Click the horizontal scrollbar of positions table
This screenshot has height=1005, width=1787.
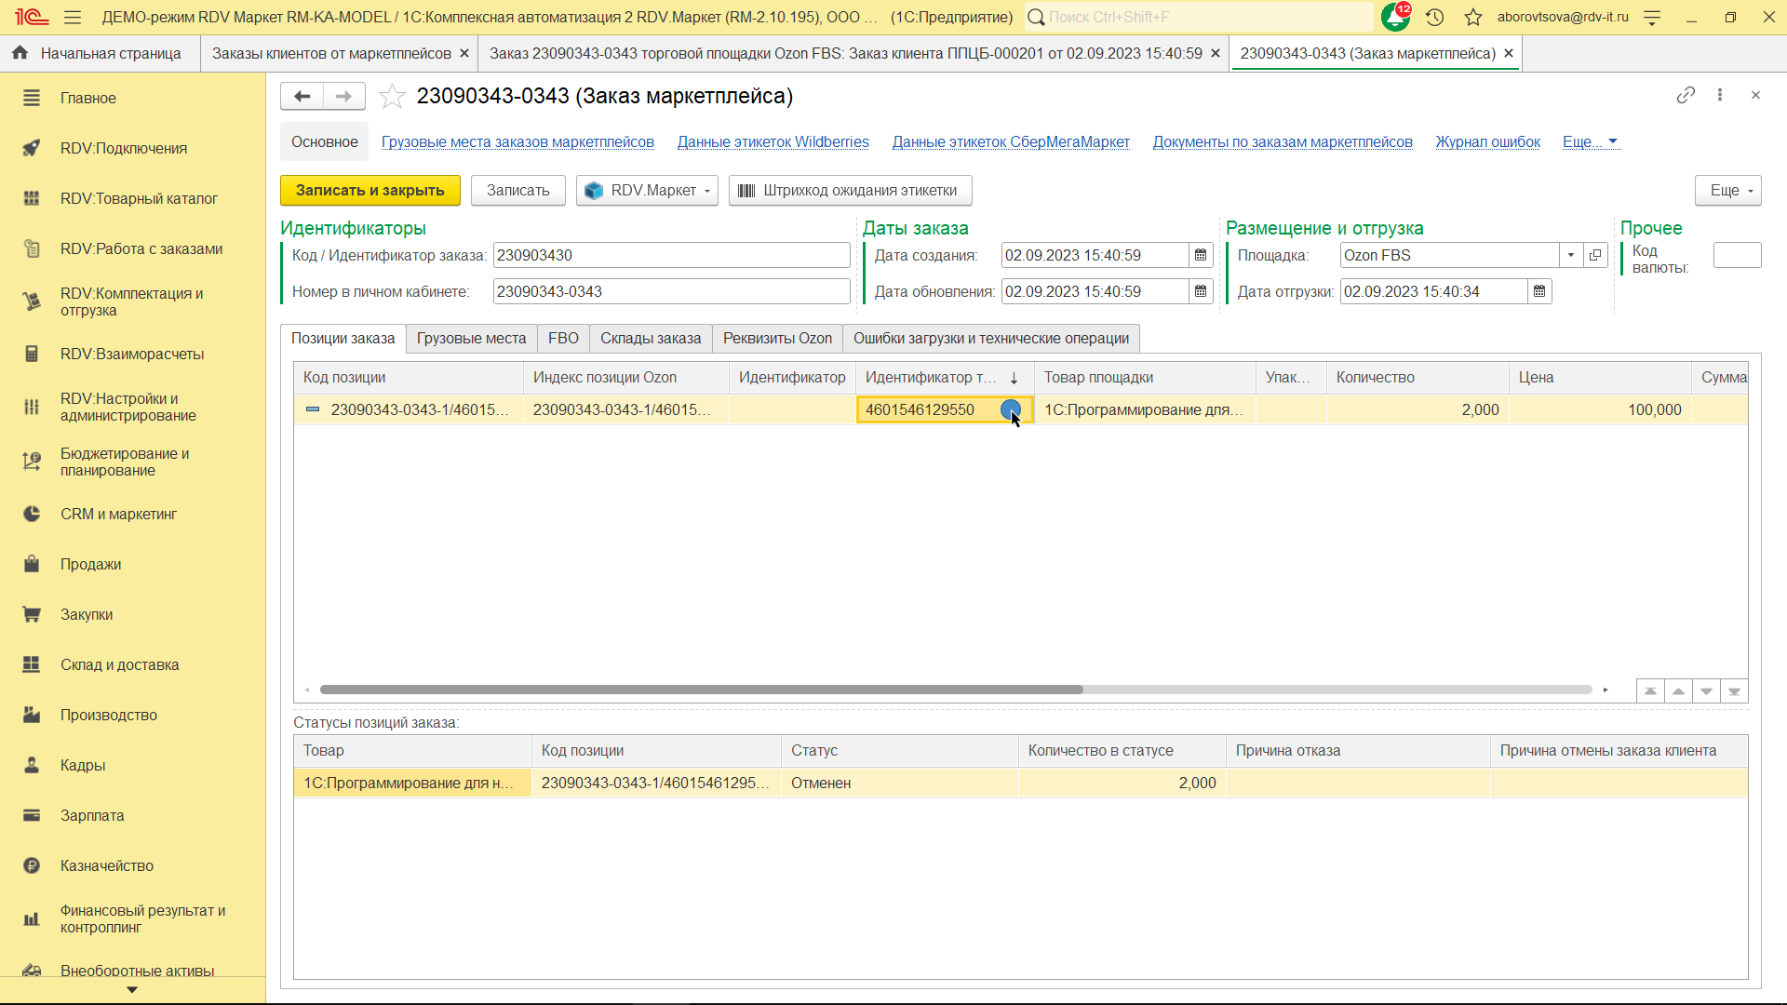pos(701,690)
